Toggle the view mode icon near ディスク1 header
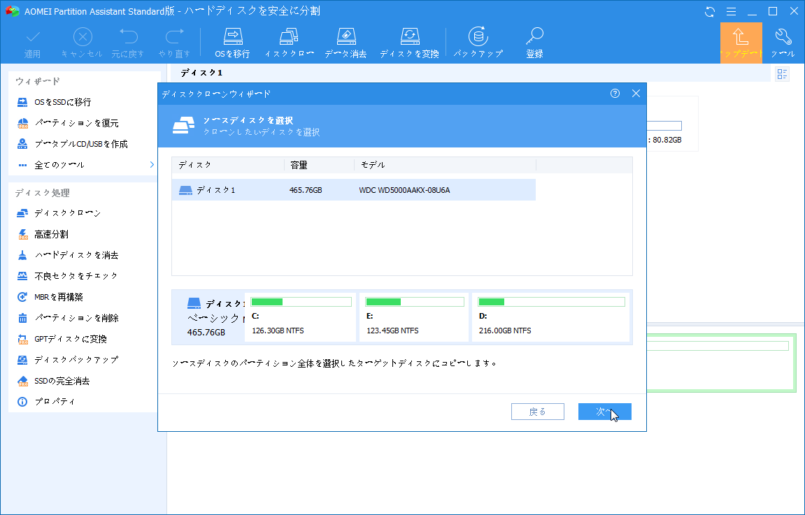The image size is (805, 515). (x=782, y=74)
